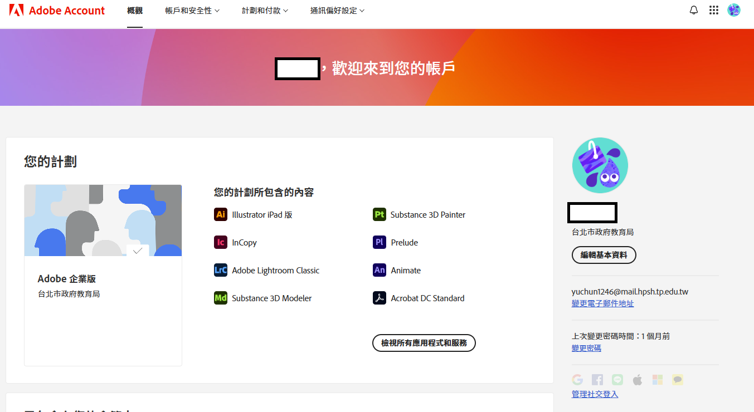Open the apps grid launcher

(714, 10)
